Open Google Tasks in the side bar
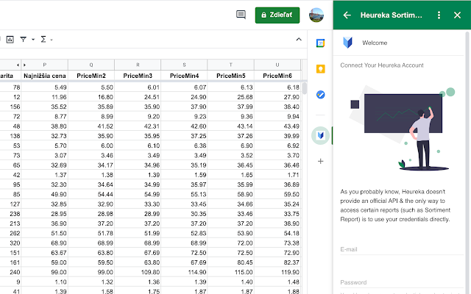The height and width of the screenshot is (294, 471). 321,95
